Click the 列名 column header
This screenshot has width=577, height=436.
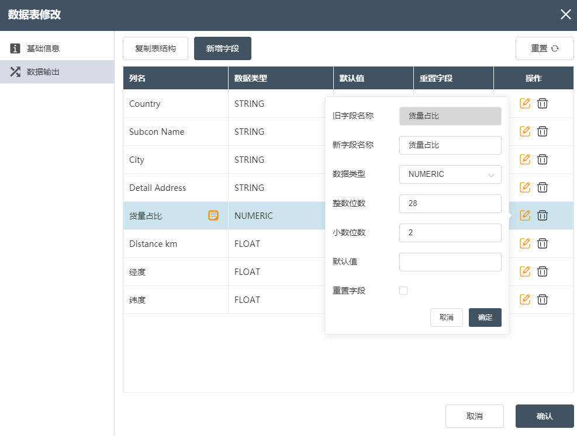[175, 78]
